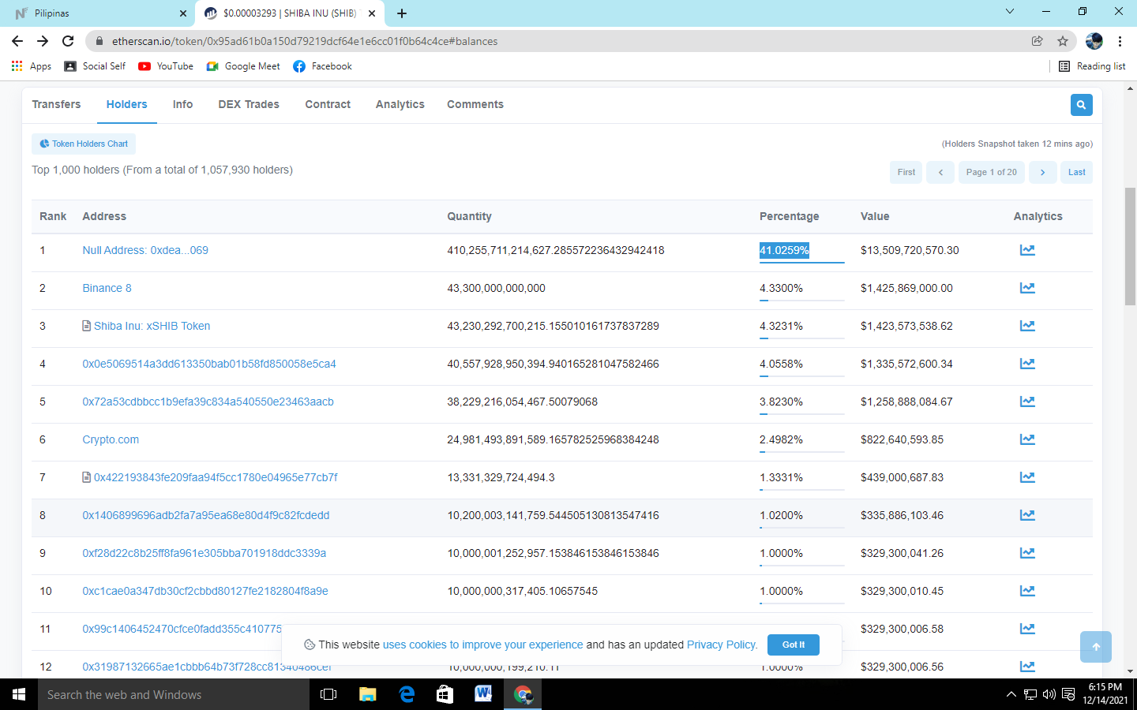
Task: Open analytics chart for Crypto.com row
Action: (x=1027, y=439)
